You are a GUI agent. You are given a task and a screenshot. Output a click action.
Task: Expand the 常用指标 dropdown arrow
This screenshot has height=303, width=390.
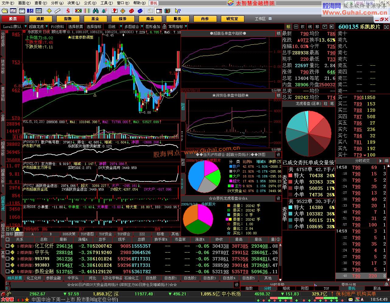186,27
